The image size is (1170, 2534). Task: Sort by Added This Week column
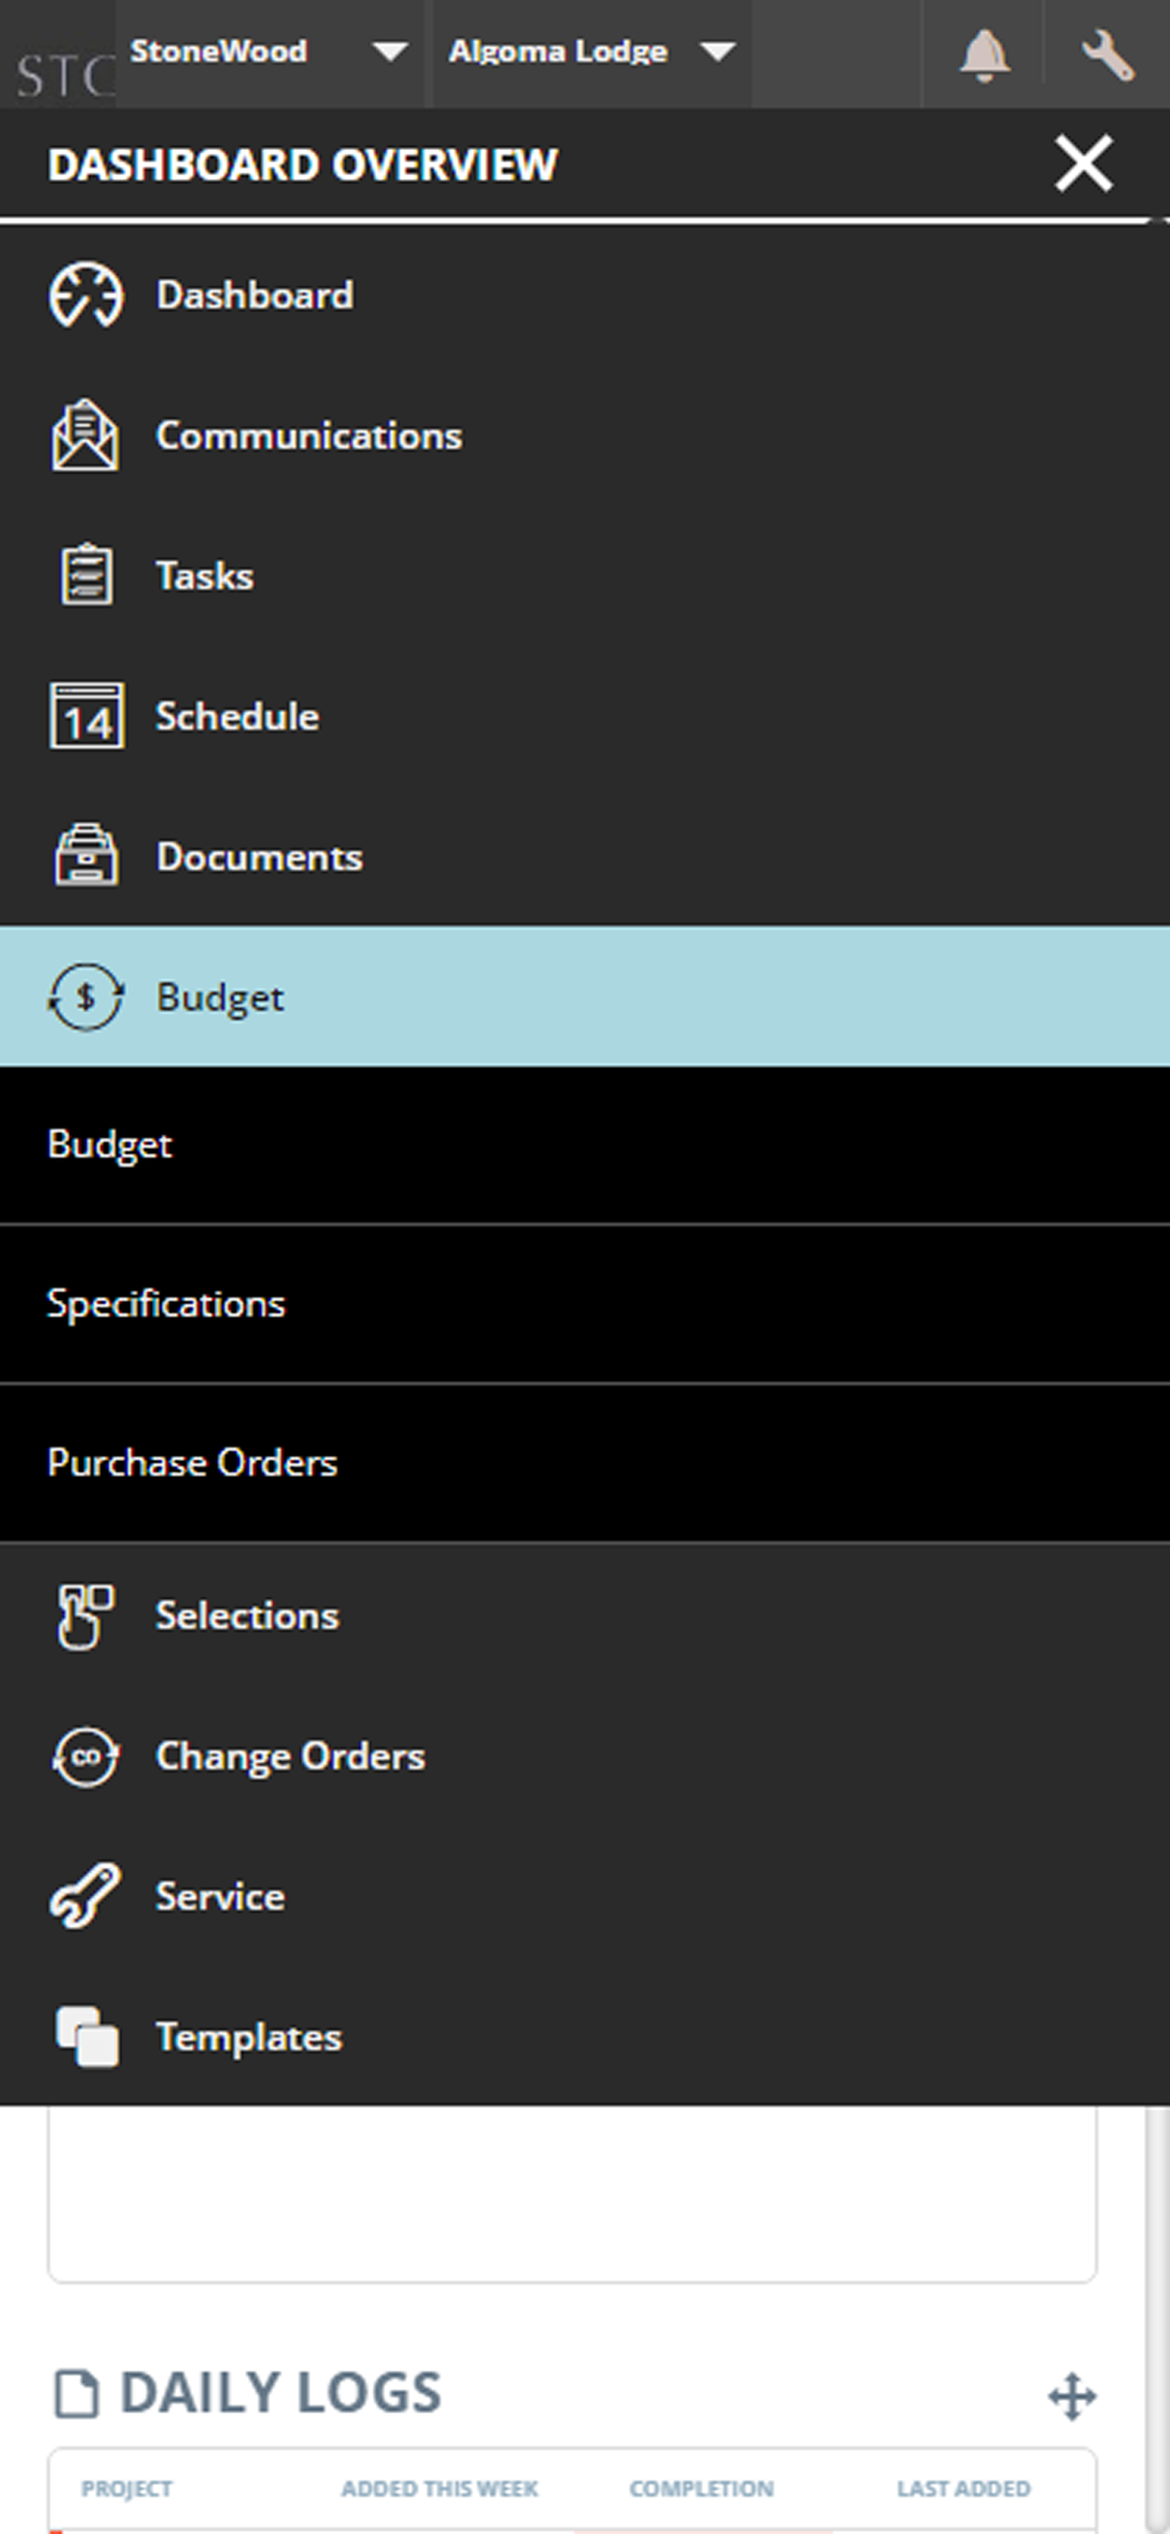[440, 2488]
